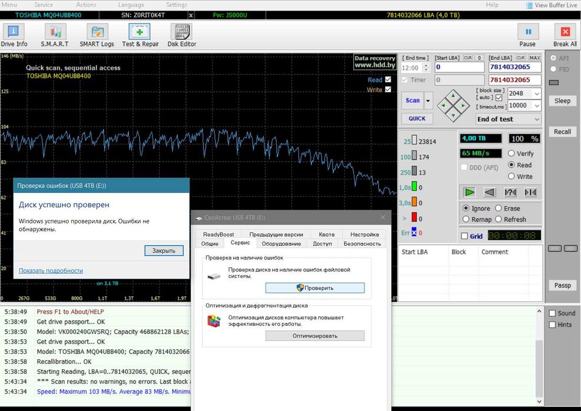Click the green forward play scan button
The height and width of the screenshot is (411, 581).
469,192
